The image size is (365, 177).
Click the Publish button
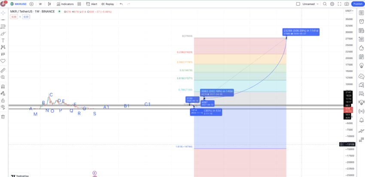click(358, 4)
